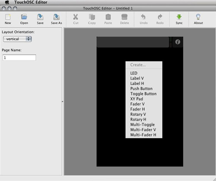The image size is (216, 181).
Task: Click the Save As toolbar icon
Action: pyautogui.click(x=57, y=17)
